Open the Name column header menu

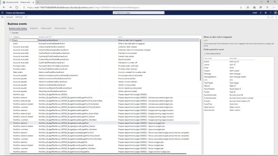click(x=120, y=37)
